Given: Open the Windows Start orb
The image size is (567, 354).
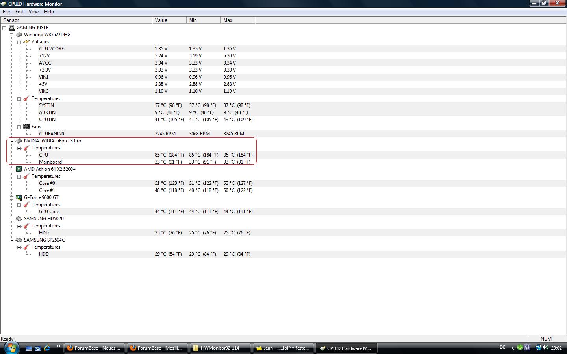Looking at the screenshot, I should [11, 348].
